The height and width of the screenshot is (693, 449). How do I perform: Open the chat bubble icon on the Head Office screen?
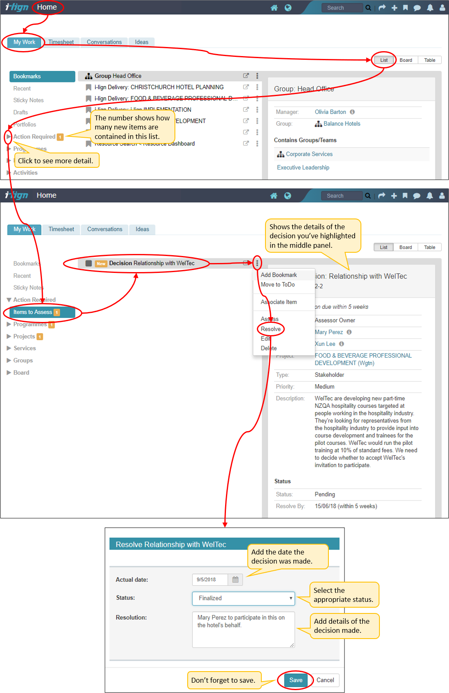(x=417, y=8)
